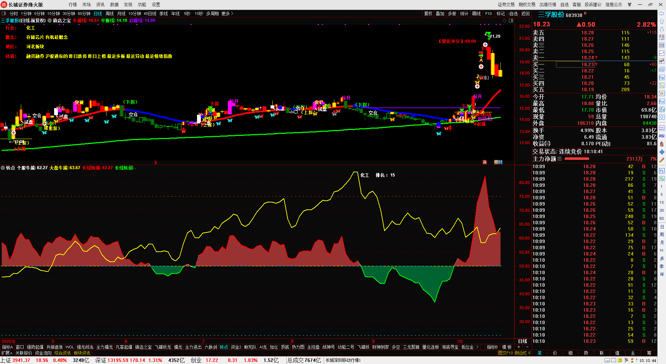Open the 复权 adjustment dropdown
Screen dimensions: 666x364
click(x=428, y=14)
